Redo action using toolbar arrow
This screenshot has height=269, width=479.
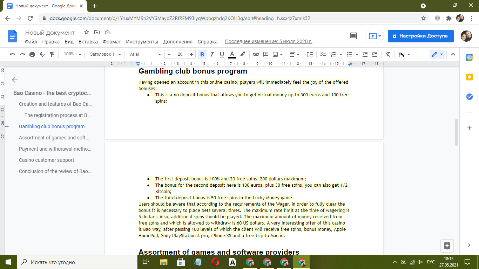[22, 54]
